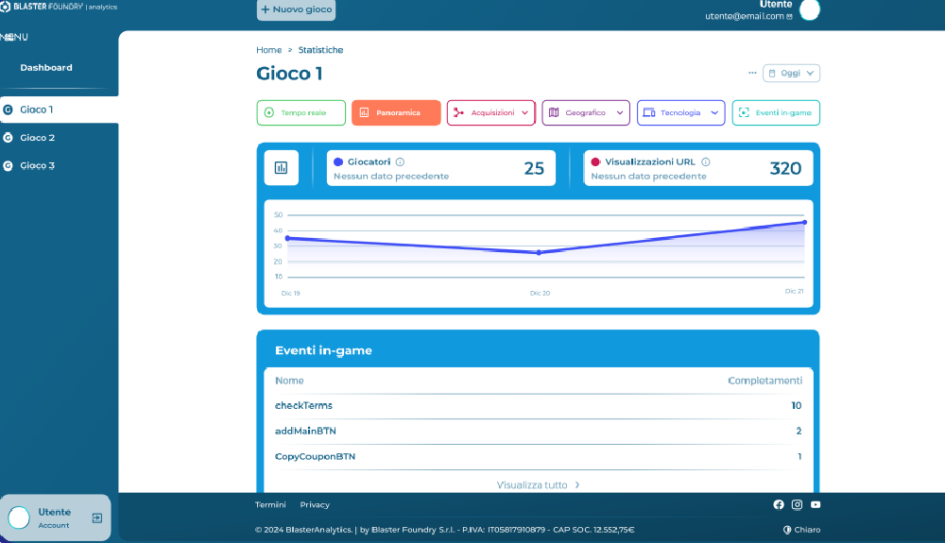The image size is (945, 543).
Task: Click the Nome column header
Action: coord(289,381)
